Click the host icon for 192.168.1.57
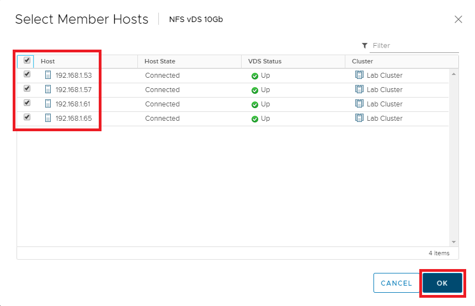 [48, 89]
